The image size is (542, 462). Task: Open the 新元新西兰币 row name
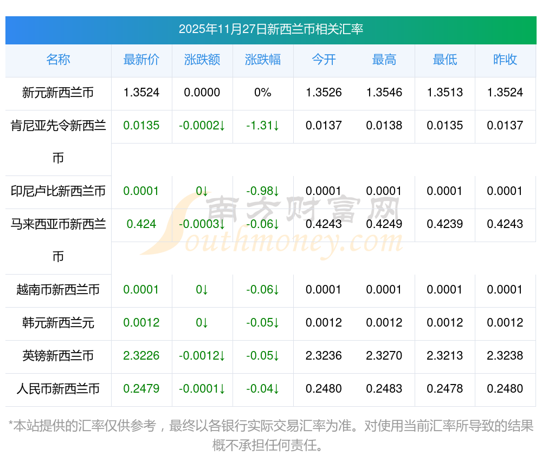[x=58, y=93]
